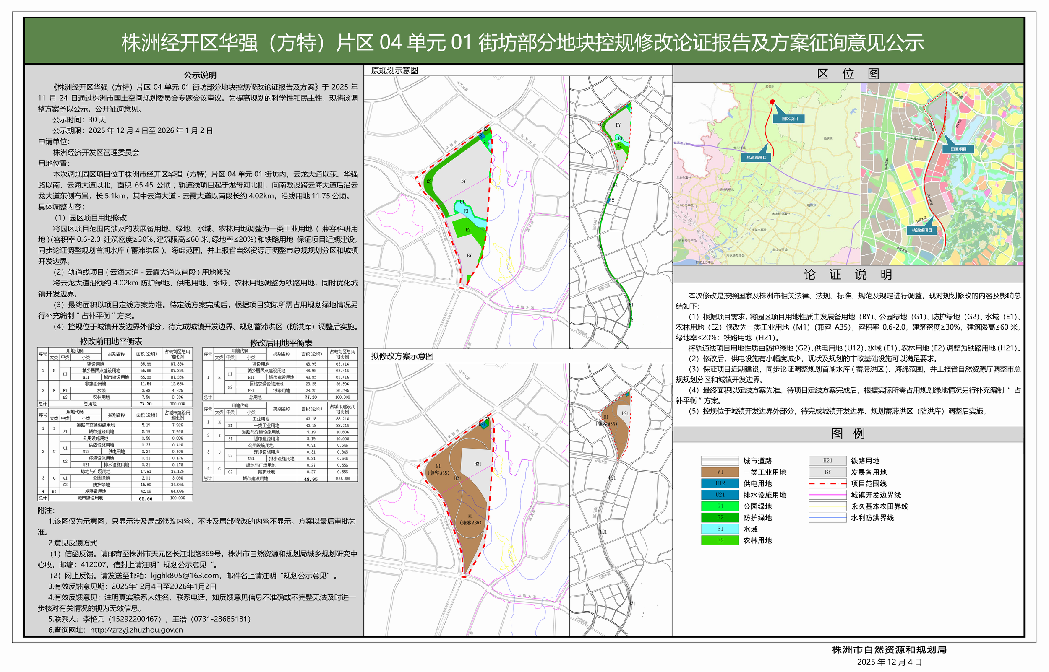Screen dimensions: 1049x672
Task: Click the 拟修改方案示意图 map title
Action: tap(402, 356)
